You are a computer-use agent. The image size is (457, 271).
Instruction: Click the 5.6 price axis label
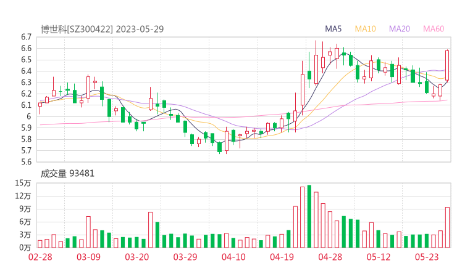(26, 161)
